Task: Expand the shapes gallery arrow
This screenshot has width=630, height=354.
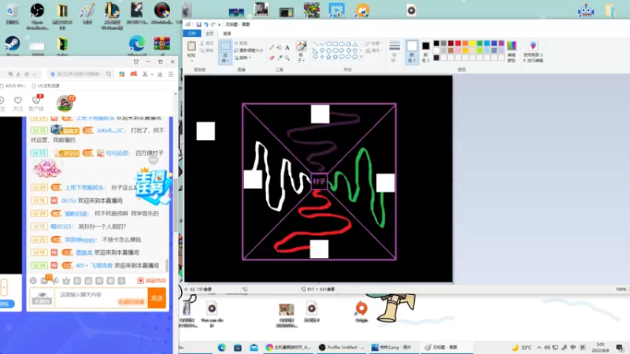Action: (361, 57)
